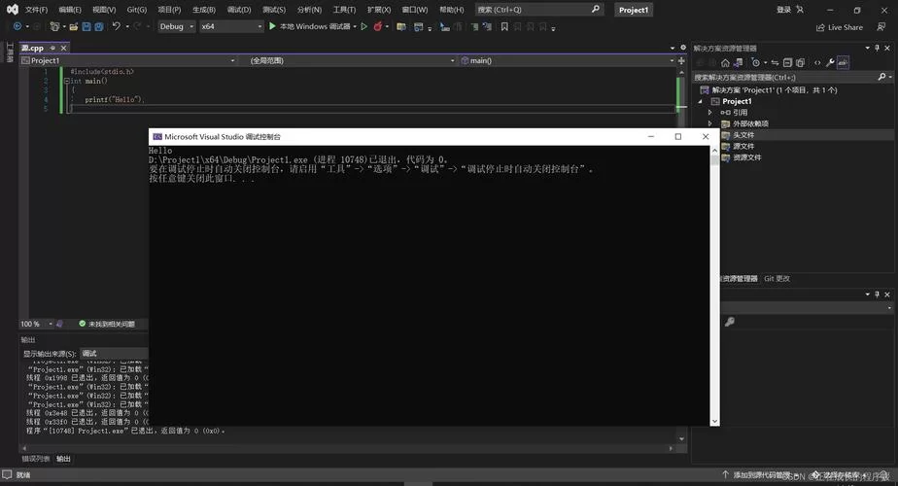
Task: Open the Debug configuration dropdown
Action: (x=177, y=26)
